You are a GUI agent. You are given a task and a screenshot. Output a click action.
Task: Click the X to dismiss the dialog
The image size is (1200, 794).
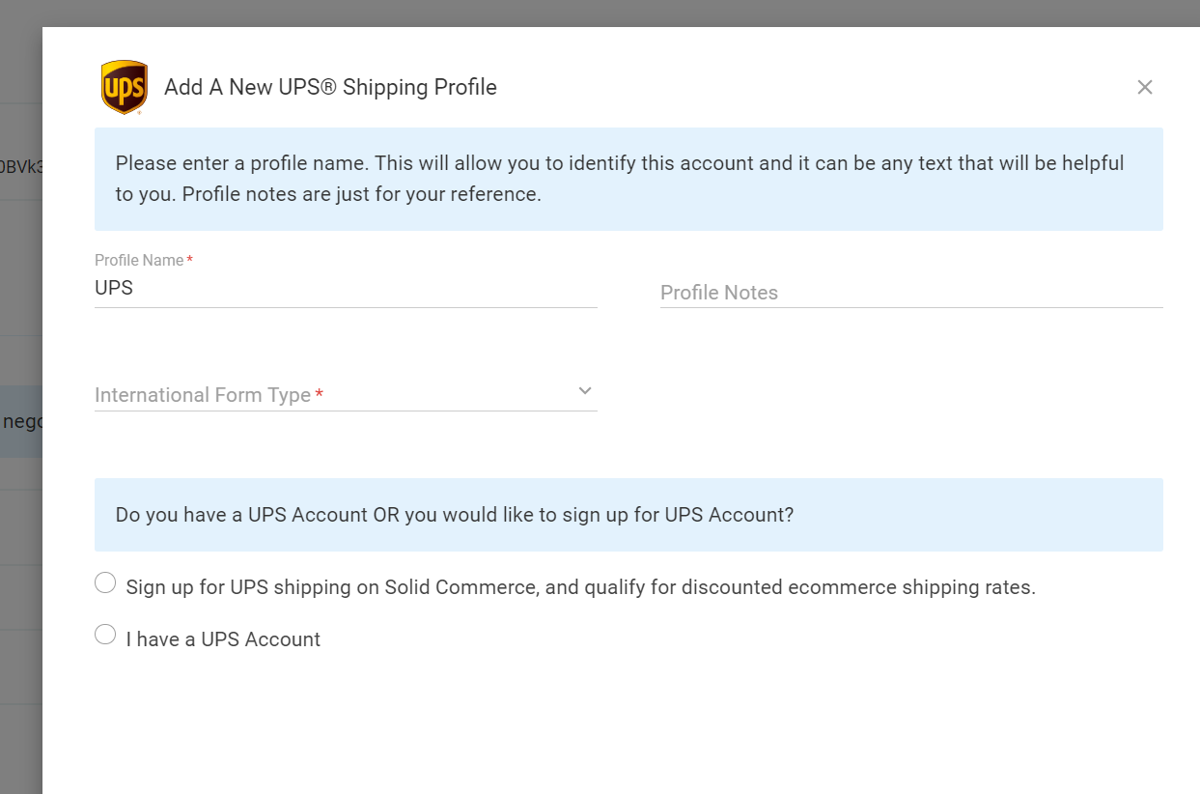[x=1145, y=87]
